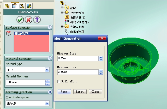Open the ConfigurationManager tab
167x109 pixels.
(x=22, y=6)
